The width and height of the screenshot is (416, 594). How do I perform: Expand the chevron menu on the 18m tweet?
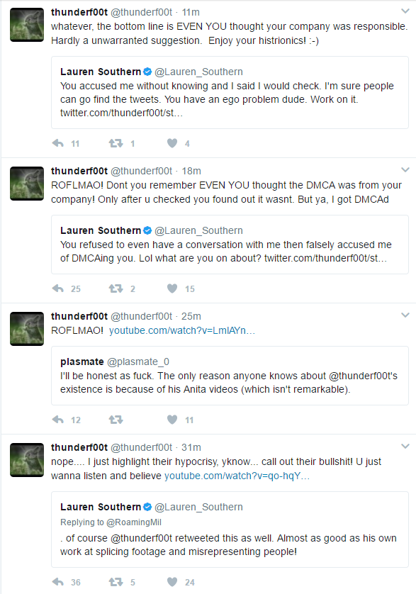tap(405, 170)
